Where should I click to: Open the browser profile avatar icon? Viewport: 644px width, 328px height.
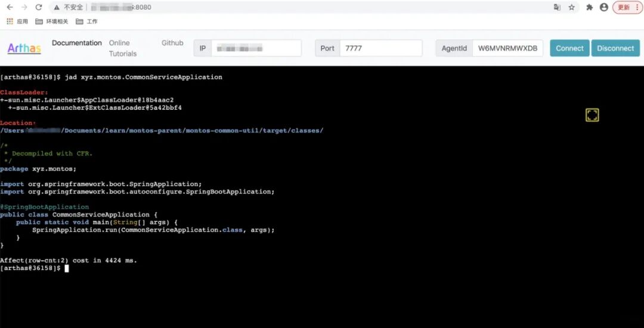tap(603, 7)
